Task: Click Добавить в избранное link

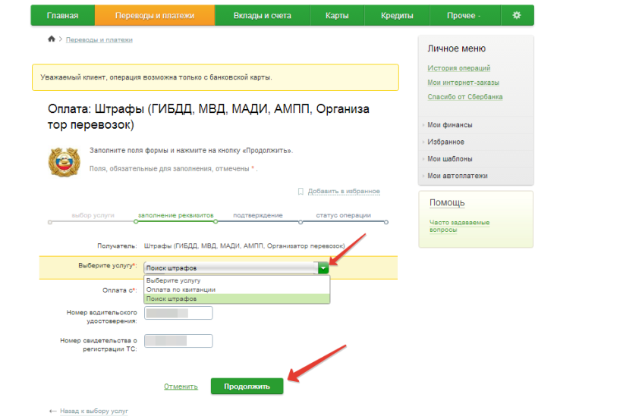Action: pyautogui.click(x=344, y=191)
